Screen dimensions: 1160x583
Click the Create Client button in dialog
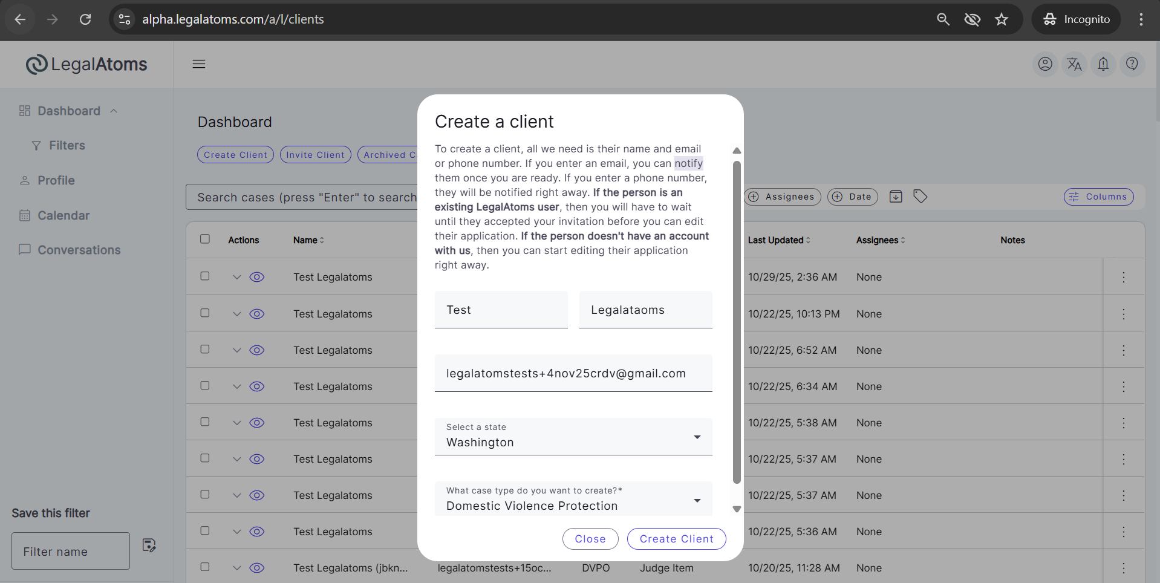click(x=676, y=539)
